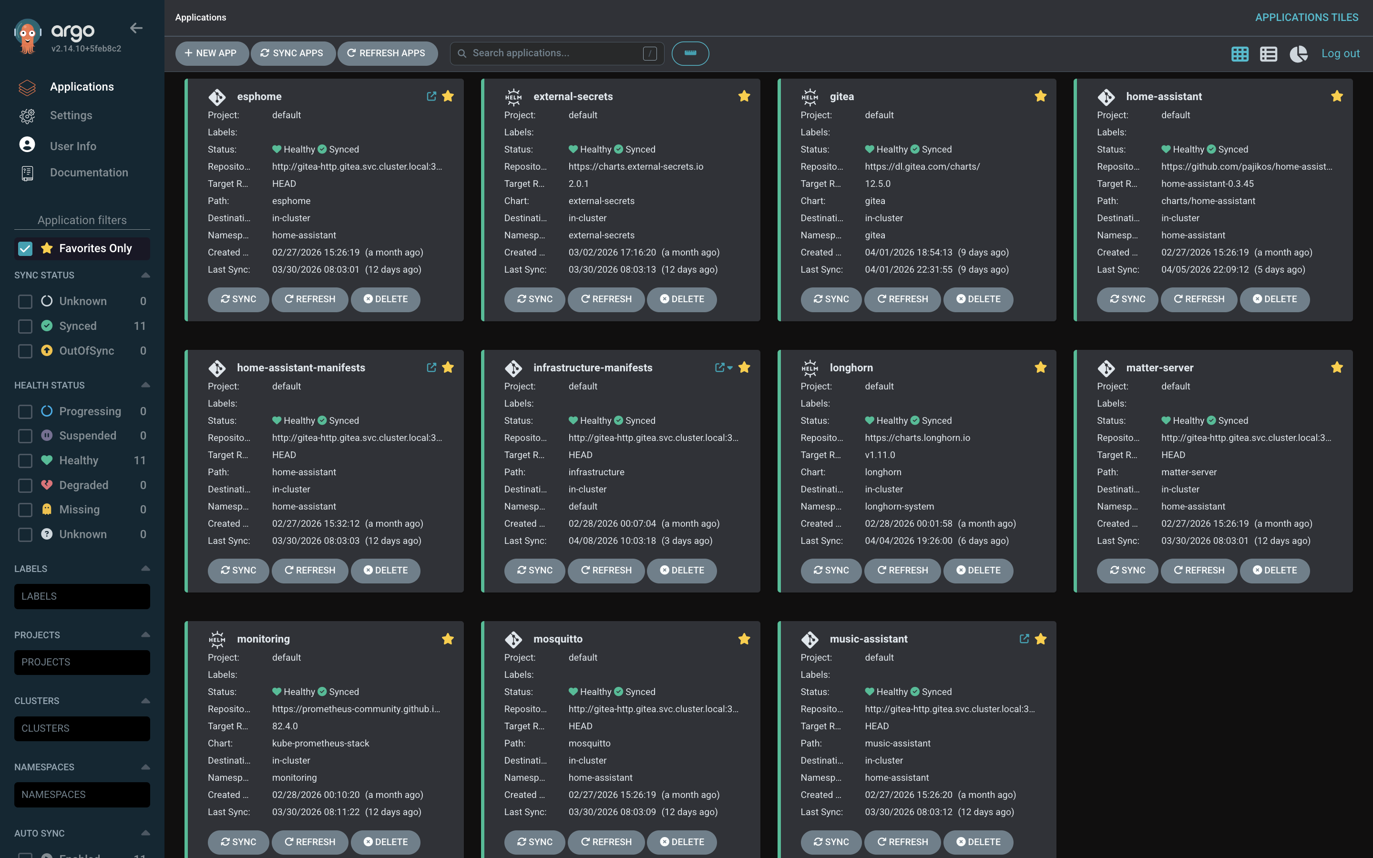1373x858 pixels.
Task: Toggle favorite star on external-secrets
Action: (744, 96)
